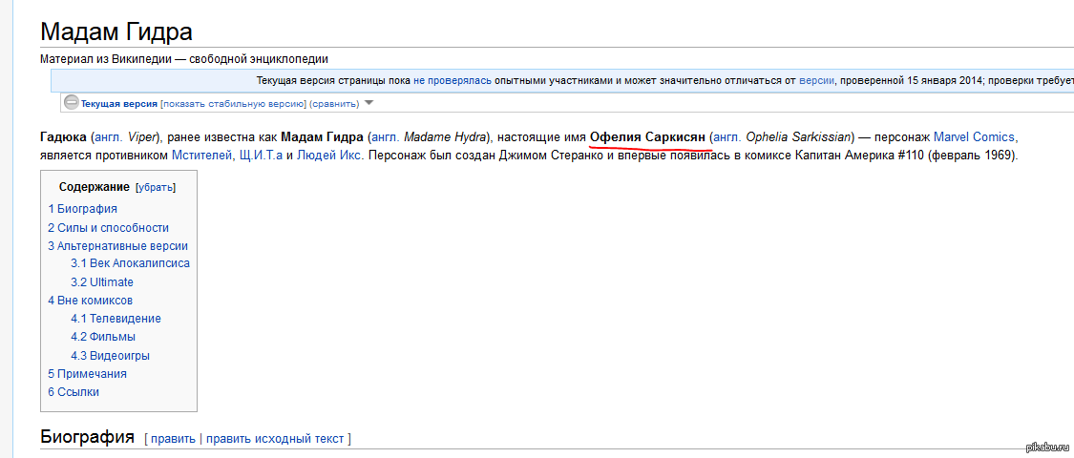Jump to 3 Альтернативные версии
Viewport: 1074px width, 458px height.
[x=117, y=246]
